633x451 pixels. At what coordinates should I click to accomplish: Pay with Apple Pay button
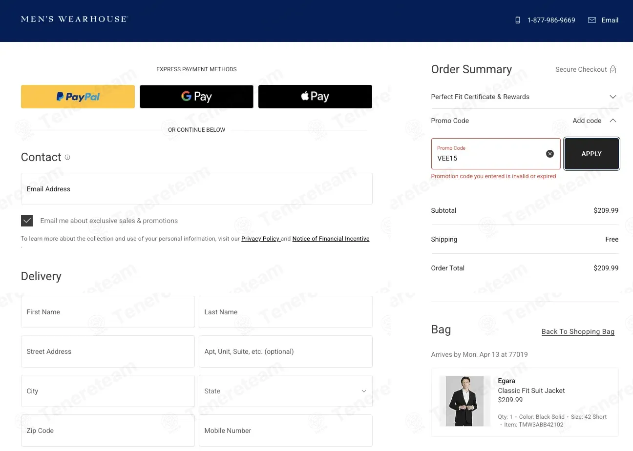click(315, 97)
